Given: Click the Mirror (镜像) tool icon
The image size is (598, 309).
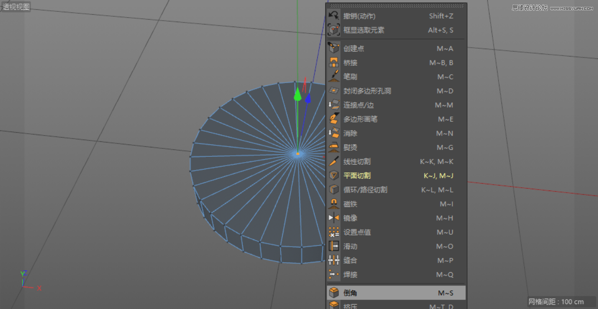Looking at the screenshot, I should (334, 218).
